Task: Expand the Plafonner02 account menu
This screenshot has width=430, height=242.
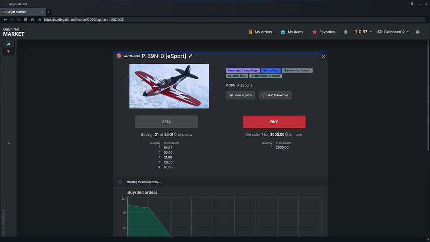Action: click(393, 32)
